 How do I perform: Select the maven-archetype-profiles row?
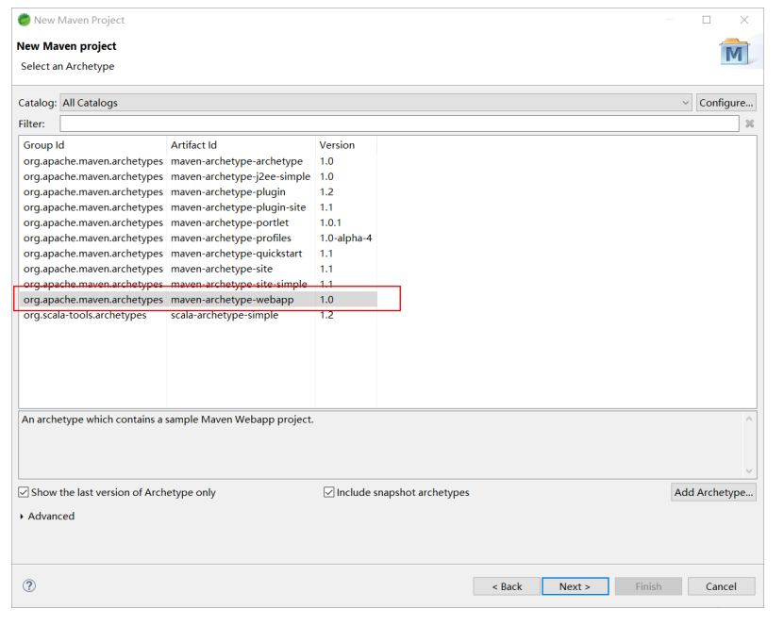(199, 238)
